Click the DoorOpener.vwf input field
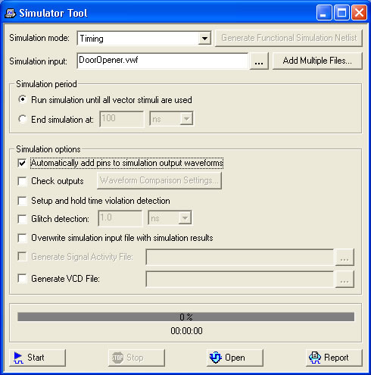371x375 pixels. [163, 61]
